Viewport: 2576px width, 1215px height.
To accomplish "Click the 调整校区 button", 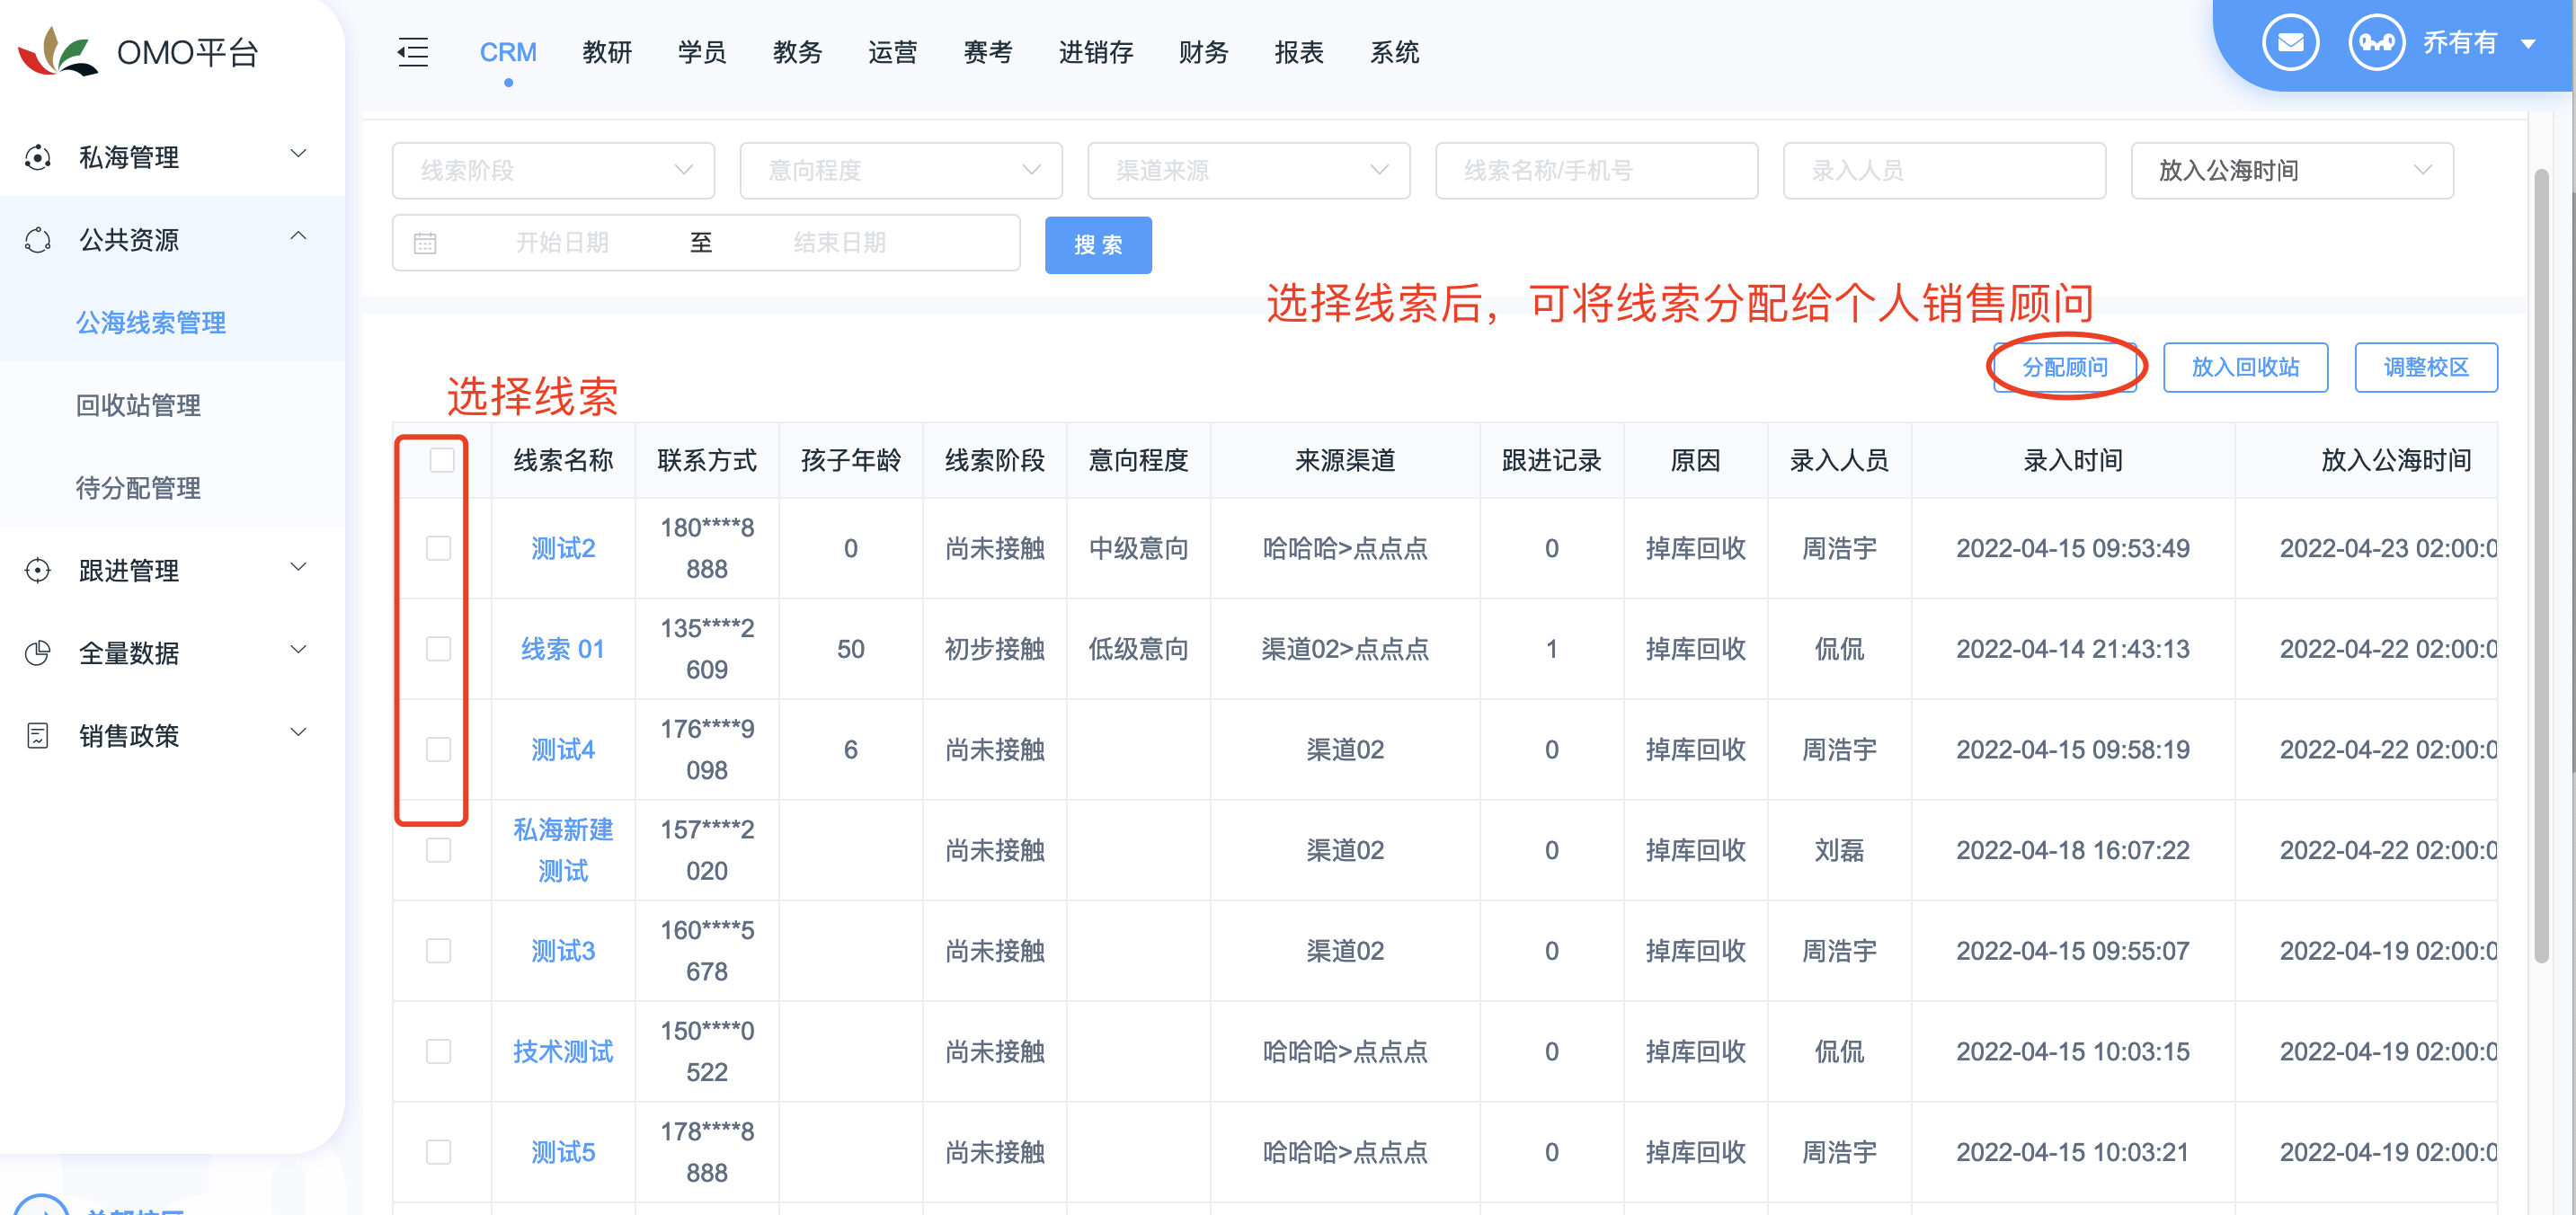I will point(2426,367).
